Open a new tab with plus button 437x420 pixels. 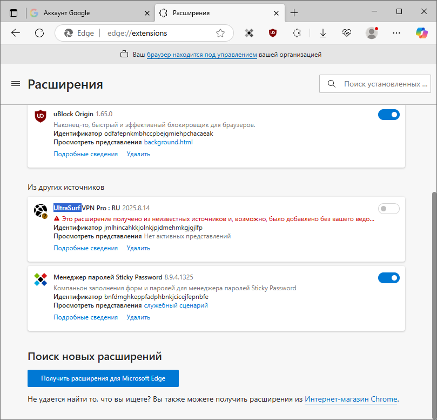click(294, 13)
